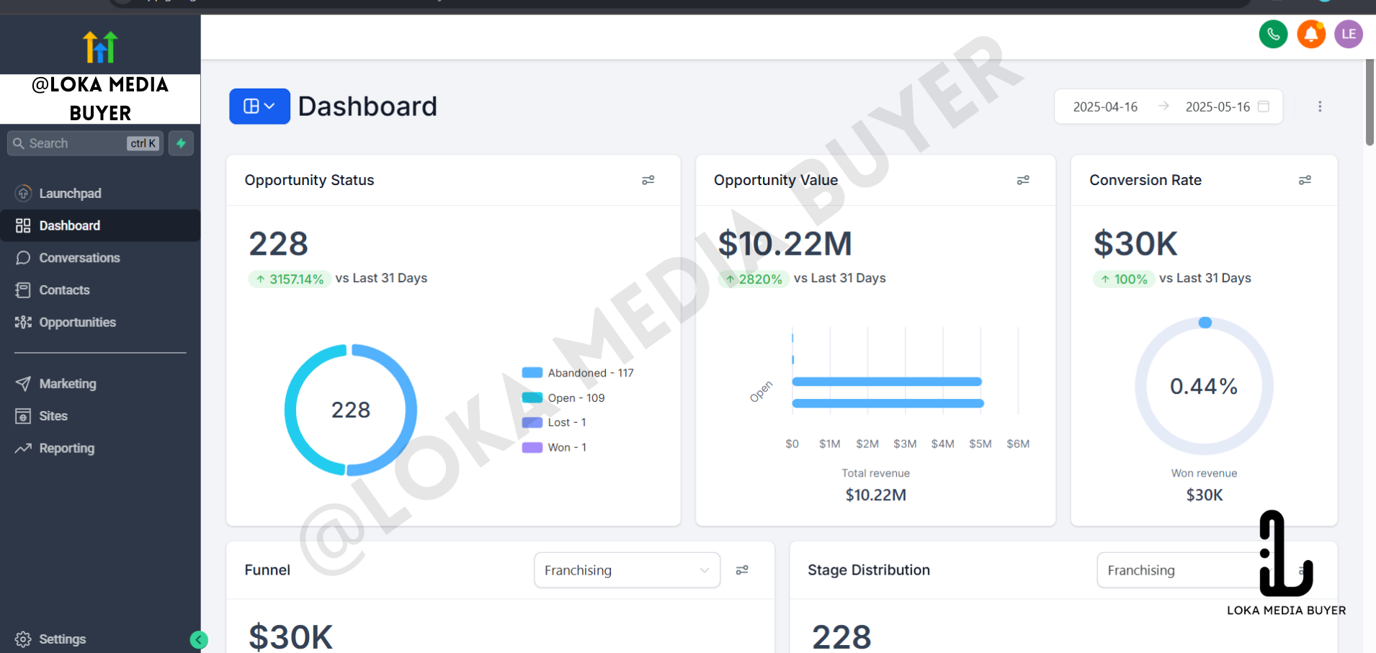The image size is (1376, 653).
Task: Toggle Abandoned series in the legend
Action: (x=577, y=373)
